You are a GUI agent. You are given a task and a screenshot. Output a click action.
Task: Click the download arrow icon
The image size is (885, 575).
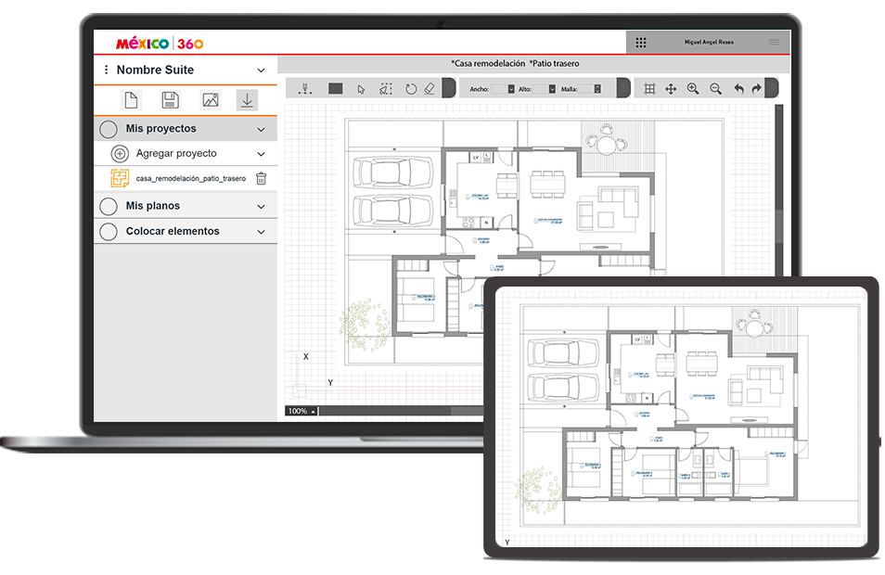click(x=247, y=99)
